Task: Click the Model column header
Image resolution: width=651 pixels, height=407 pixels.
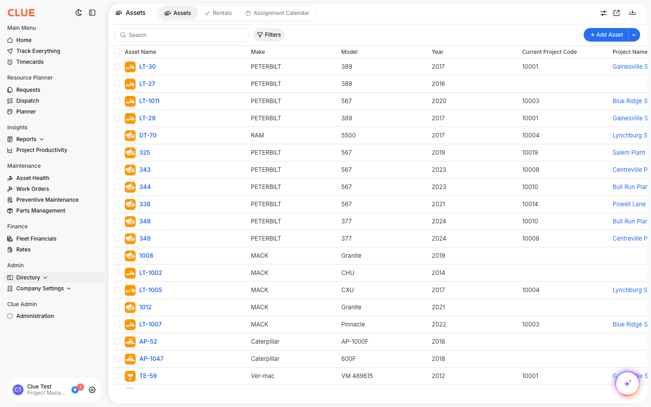Action: coord(349,52)
